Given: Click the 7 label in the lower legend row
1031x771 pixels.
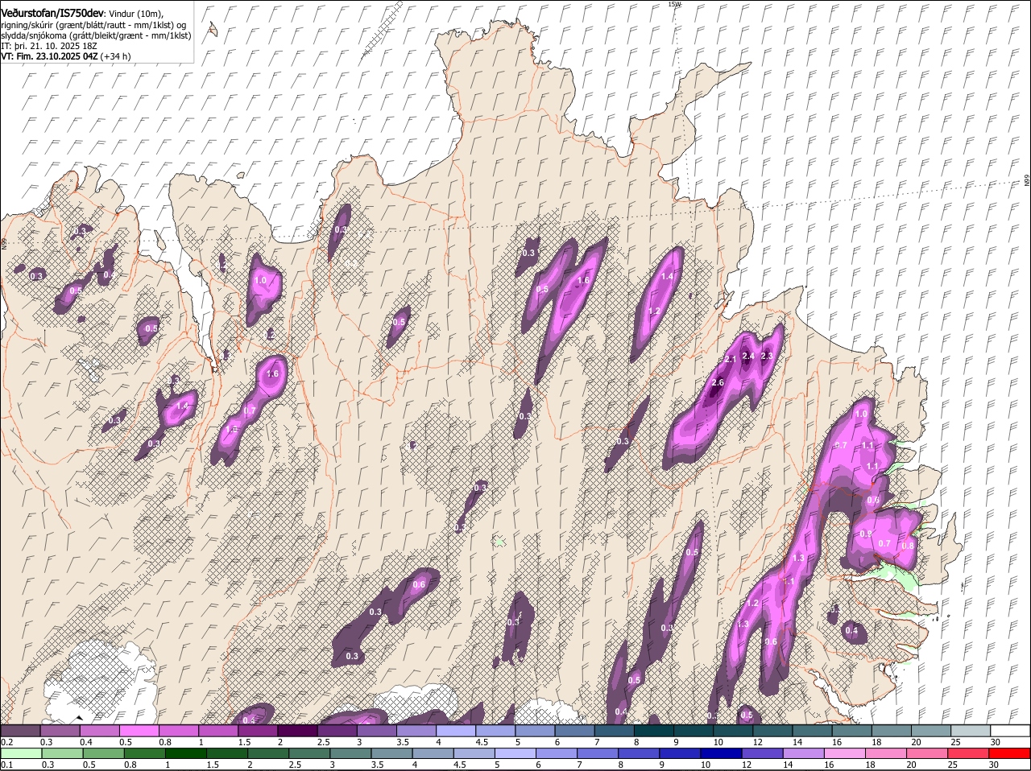Looking at the screenshot, I should tap(581, 765).
